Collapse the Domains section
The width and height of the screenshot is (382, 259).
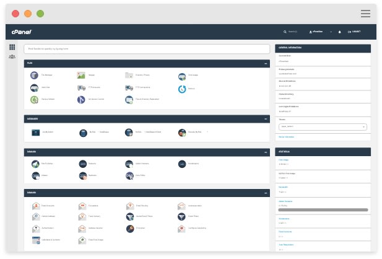[x=266, y=152]
